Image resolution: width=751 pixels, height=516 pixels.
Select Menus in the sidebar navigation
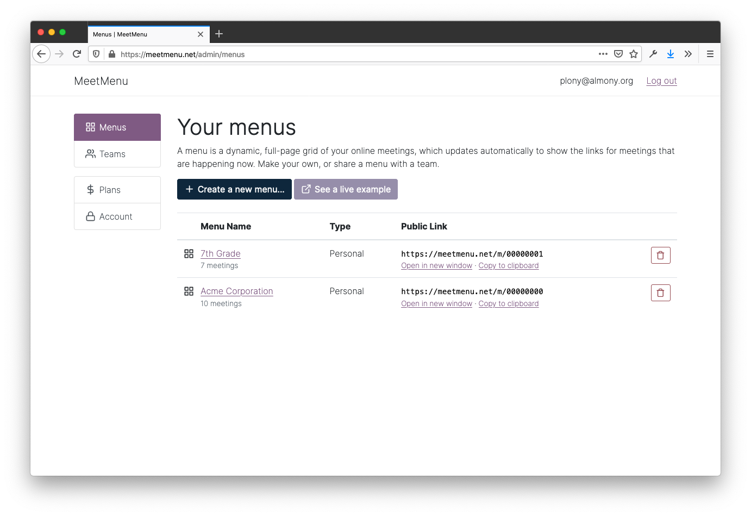117,127
